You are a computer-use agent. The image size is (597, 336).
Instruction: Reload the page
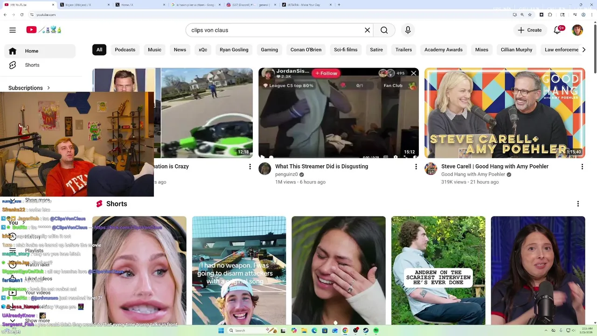tap(21, 15)
